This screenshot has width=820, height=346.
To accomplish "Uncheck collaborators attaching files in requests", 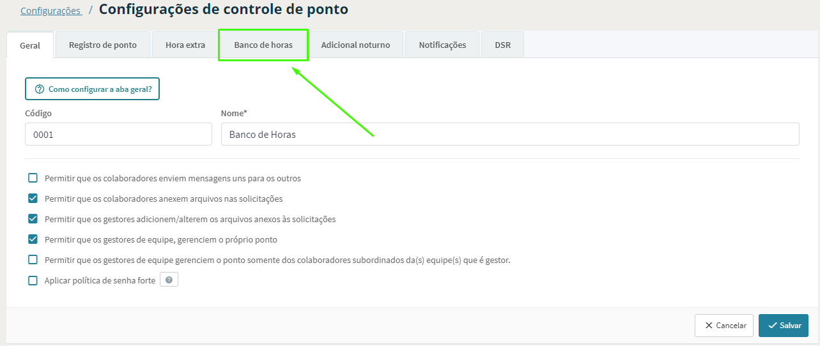I will pyautogui.click(x=33, y=199).
